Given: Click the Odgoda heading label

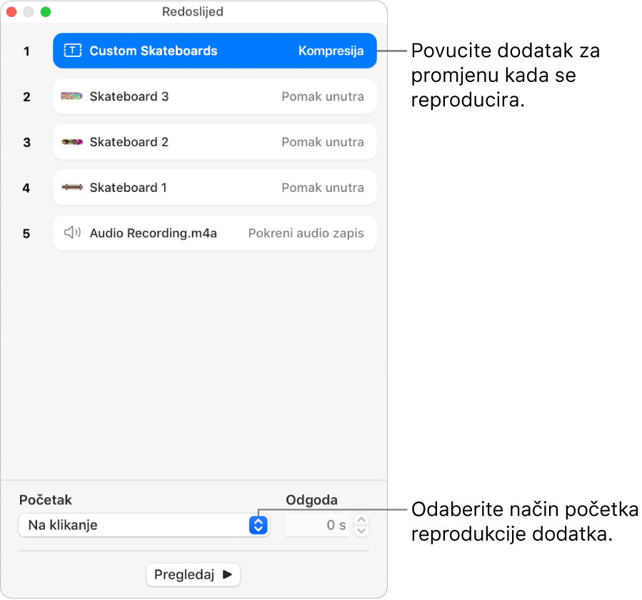Looking at the screenshot, I should (311, 500).
